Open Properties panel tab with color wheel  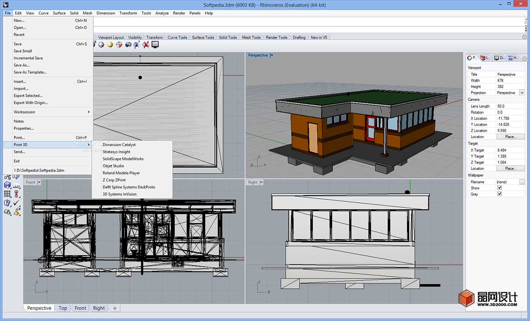coord(473,58)
